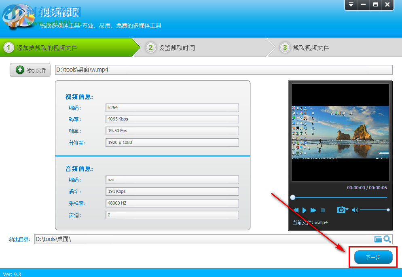This screenshot has height=277, width=402.
Task: Mute audio with the speaker icon
Action: 355,210
